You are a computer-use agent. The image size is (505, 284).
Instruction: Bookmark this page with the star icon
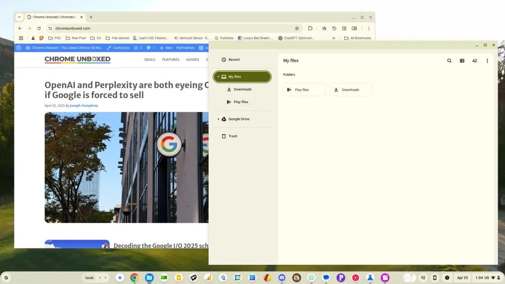[x=297, y=29]
